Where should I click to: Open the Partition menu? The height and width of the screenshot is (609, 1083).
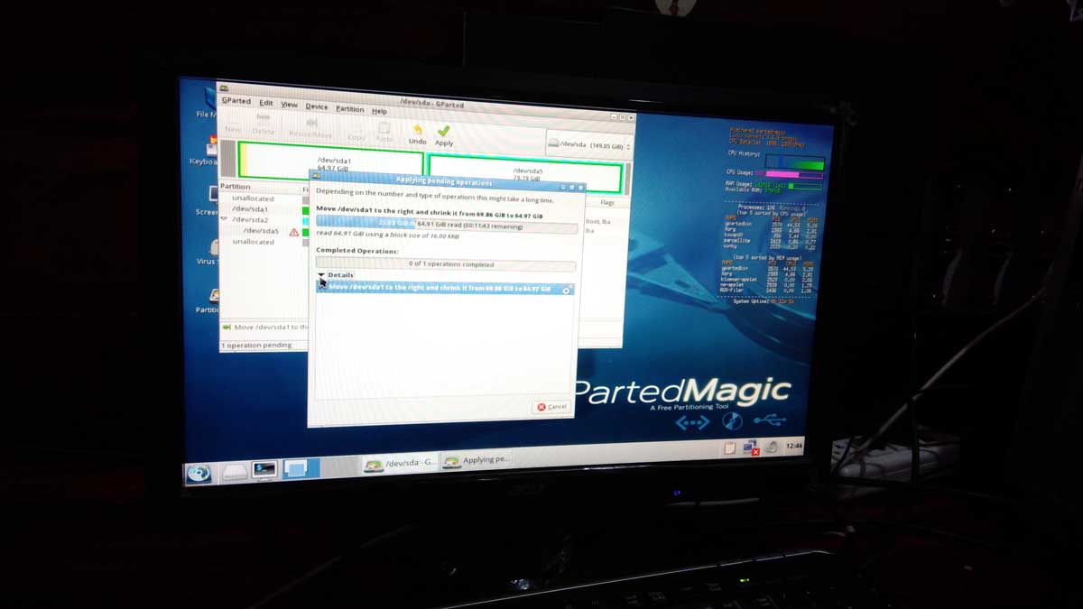click(349, 109)
